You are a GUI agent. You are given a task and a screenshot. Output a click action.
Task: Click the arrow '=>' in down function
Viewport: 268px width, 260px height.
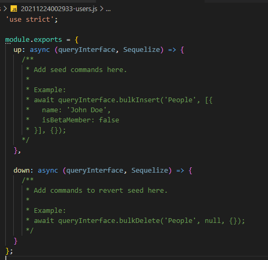point(180,171)
